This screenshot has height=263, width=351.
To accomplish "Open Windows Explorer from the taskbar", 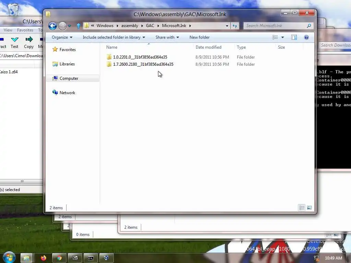I will click(x=26, y=258).
